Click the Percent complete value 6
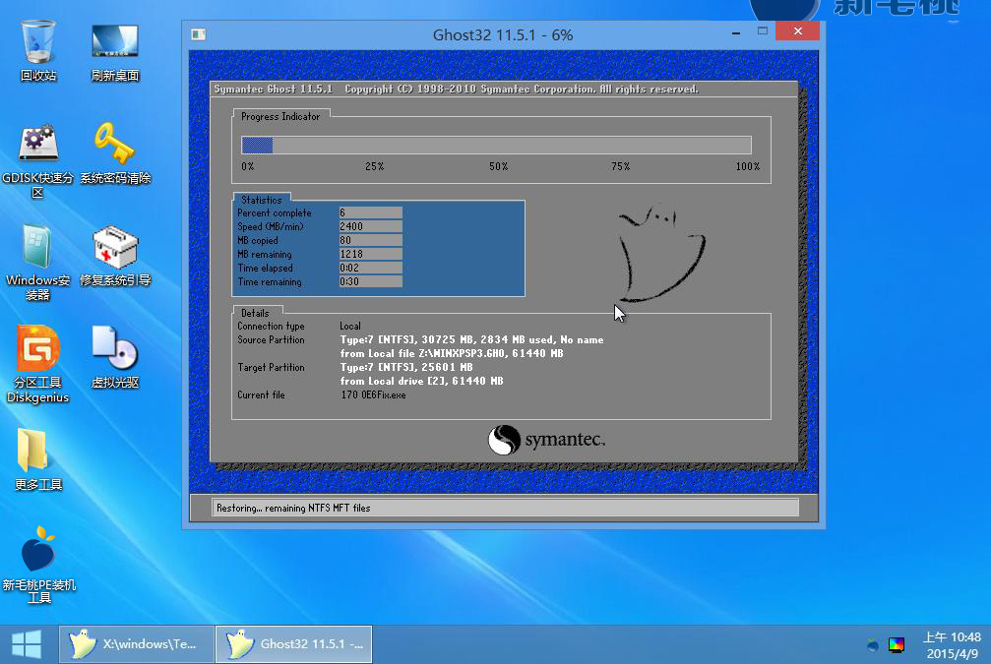 [x=370, y=212]
